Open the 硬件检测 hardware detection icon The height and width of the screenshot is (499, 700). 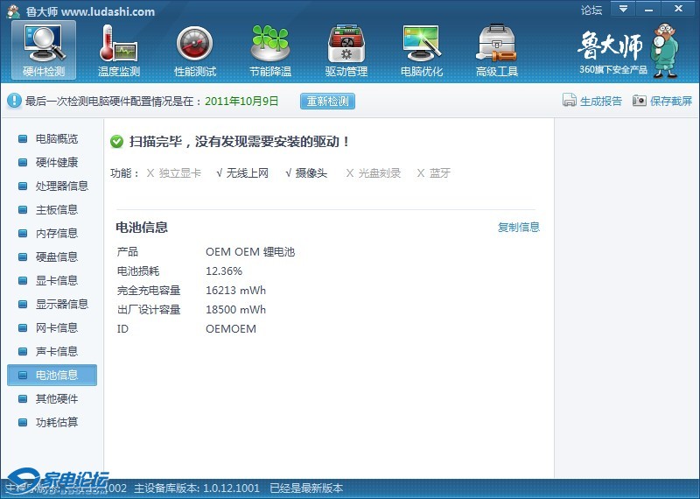[44, 44]
